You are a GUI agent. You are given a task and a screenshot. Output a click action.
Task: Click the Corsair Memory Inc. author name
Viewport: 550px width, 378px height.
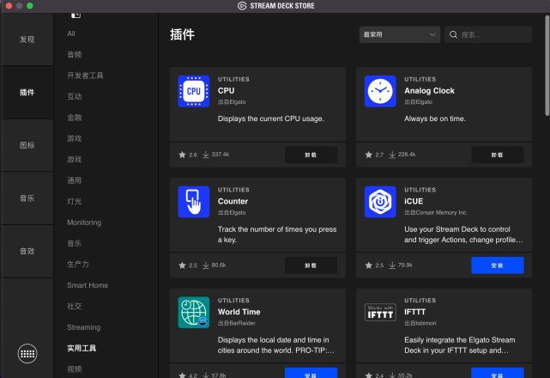click(x=442, y=212)
